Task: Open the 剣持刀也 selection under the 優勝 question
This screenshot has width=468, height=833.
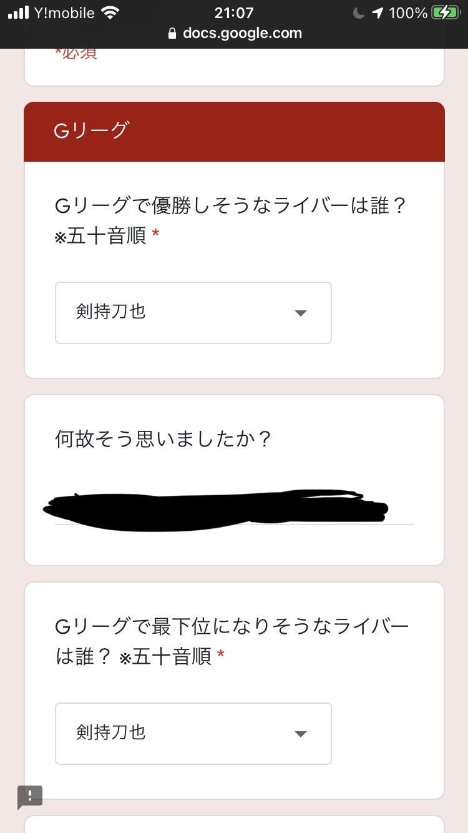Action: (111, 312)
